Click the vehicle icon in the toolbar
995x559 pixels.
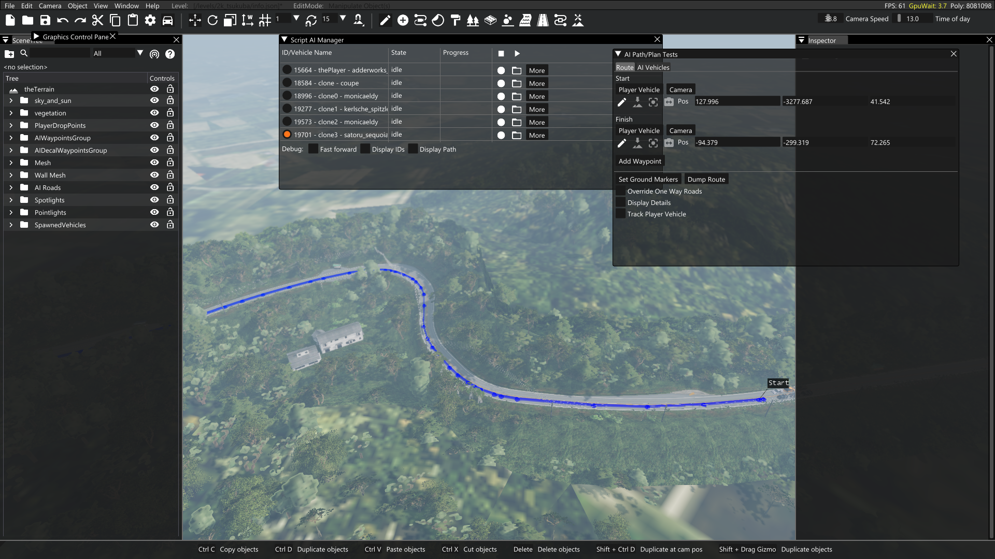pos(167,20)
